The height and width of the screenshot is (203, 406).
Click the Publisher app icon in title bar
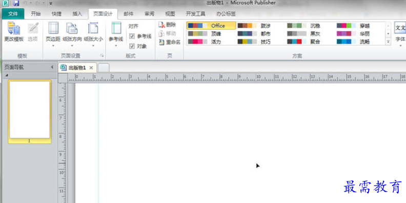pyautogui.click(x=5, y=4)
